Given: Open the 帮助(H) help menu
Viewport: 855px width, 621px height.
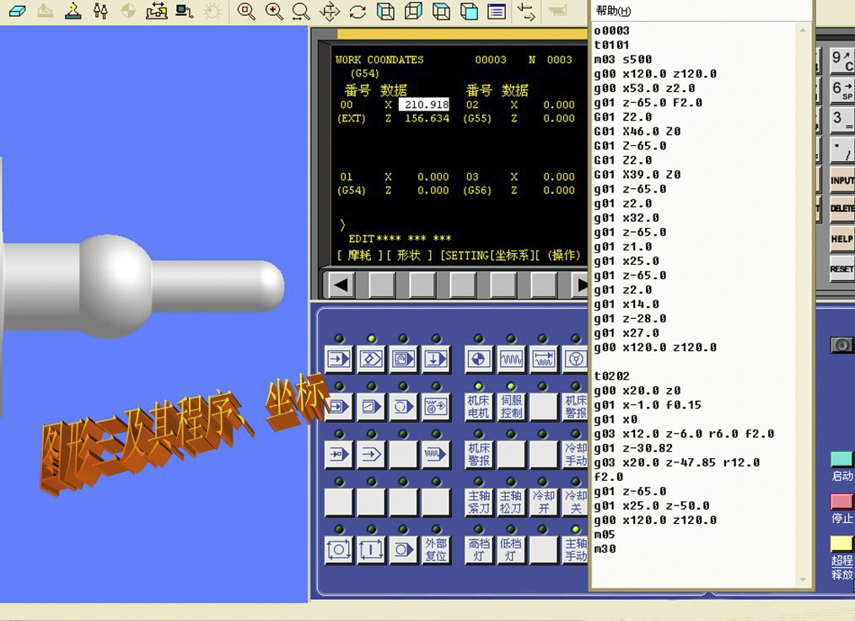Looking at the screenshot, I should 613,10.
